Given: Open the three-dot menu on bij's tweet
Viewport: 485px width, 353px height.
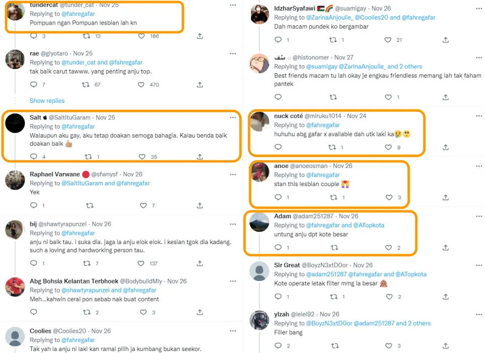Looking at the screenshot, I should pyautogui.click(x=232, y=224).
